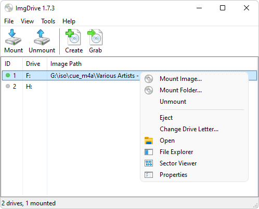Close the ImgDrive window
The image size is (259, 209).
pyautogui.click(x=247, y=8)
